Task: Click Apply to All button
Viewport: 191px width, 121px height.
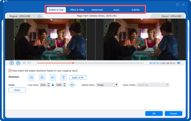Action: point(78,77)
